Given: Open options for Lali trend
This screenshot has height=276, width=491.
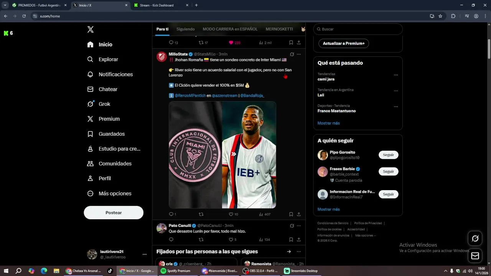Looking at the screenshot, I should pyautogui.click(x=396, y=91).
